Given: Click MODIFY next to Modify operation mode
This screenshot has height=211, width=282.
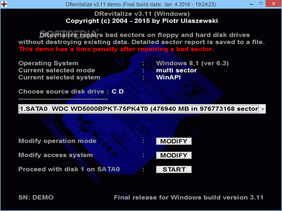Looking at the screenshot, I should click(x=174, y=141).
